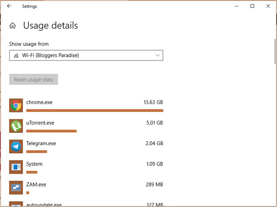Click the Wi-Fi signal icon in dropdown
The image size is (277, 207).
pyautogui.click(x=16, y=56)
